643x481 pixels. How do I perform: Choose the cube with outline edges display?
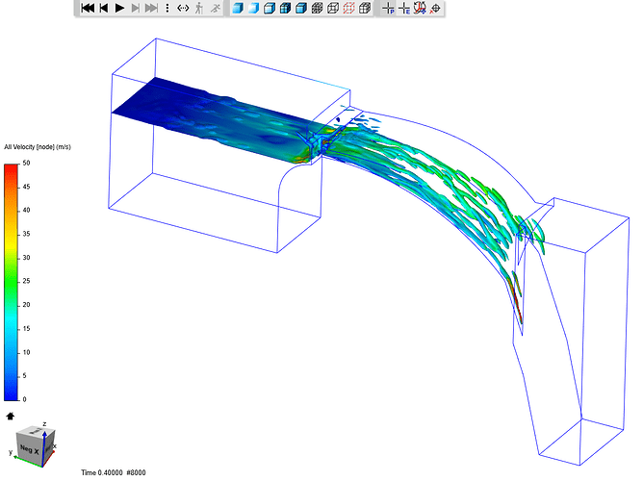coord(270,8)
